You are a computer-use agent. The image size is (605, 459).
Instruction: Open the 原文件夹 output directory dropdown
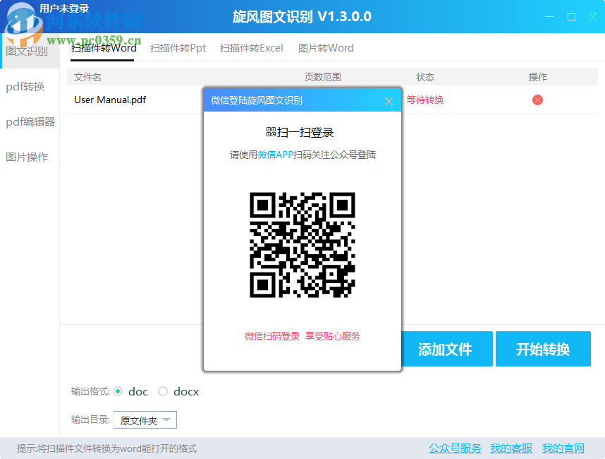[x=145, y=419]
